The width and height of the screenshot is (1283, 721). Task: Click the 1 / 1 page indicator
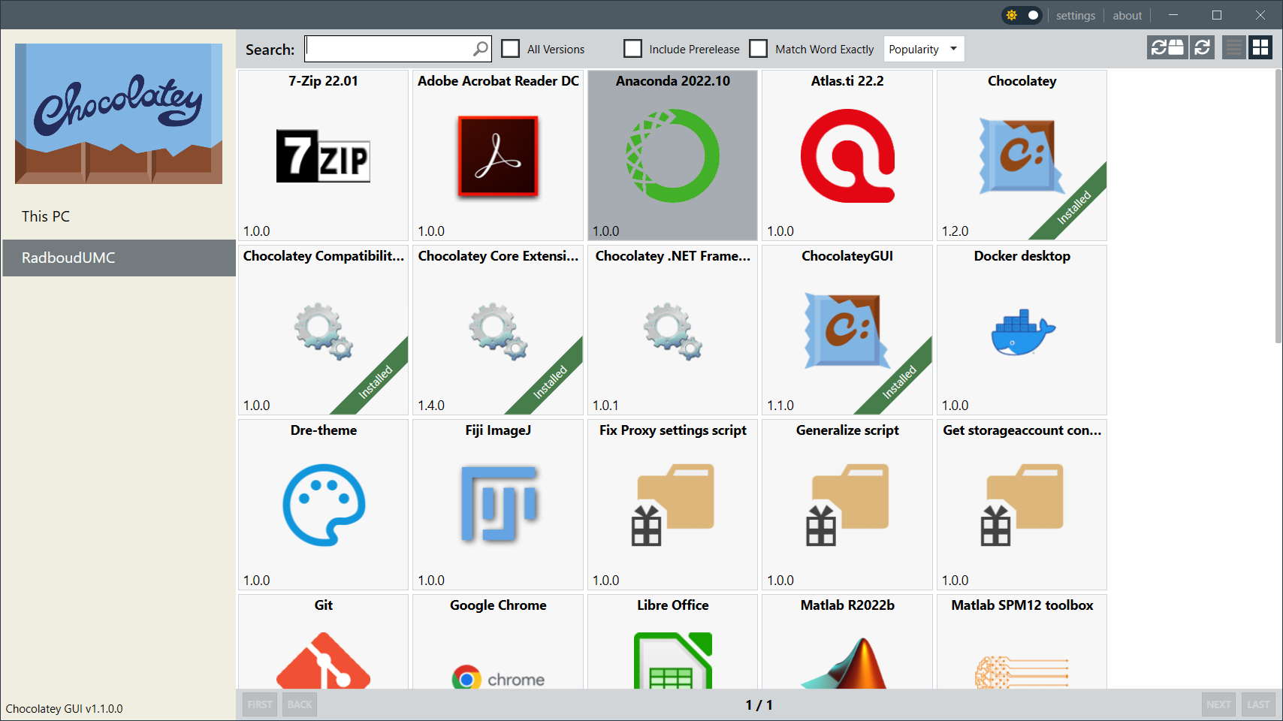pyautogui.click(x=759, y=704)
